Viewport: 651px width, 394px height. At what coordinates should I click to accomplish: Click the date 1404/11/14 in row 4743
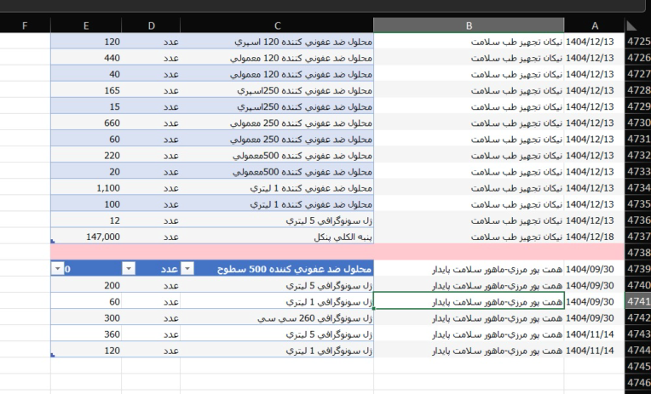(x=594, y=334)
